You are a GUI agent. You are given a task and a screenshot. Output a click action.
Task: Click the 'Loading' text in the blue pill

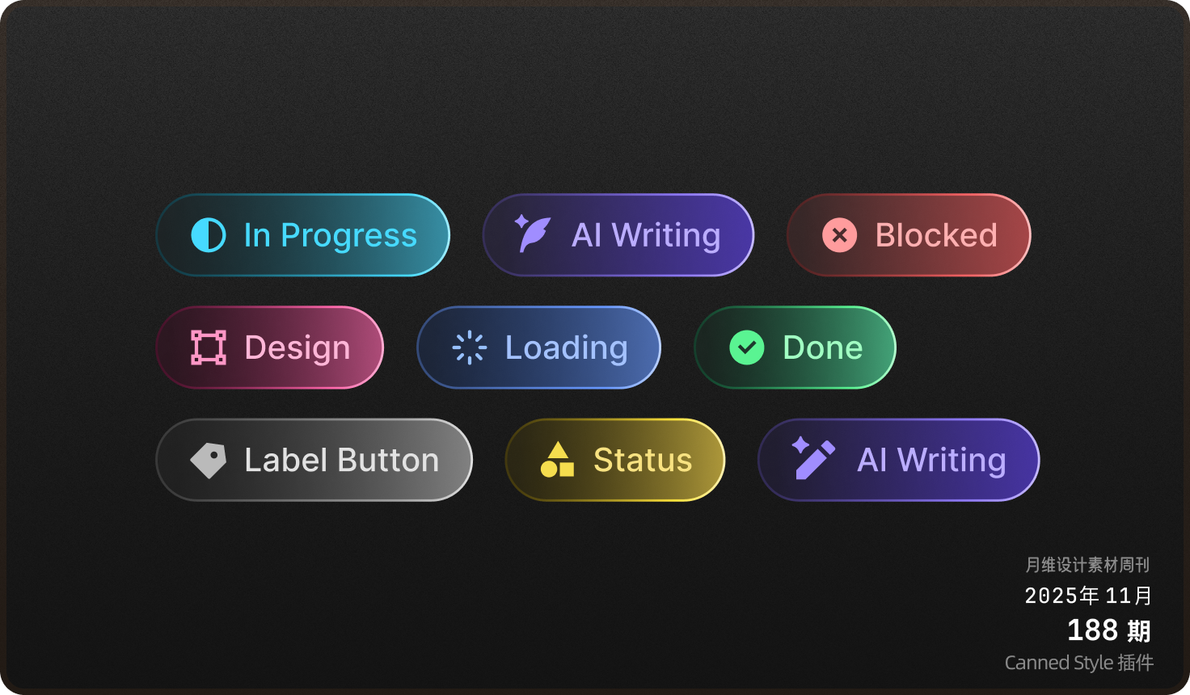[x=566, y=347]
